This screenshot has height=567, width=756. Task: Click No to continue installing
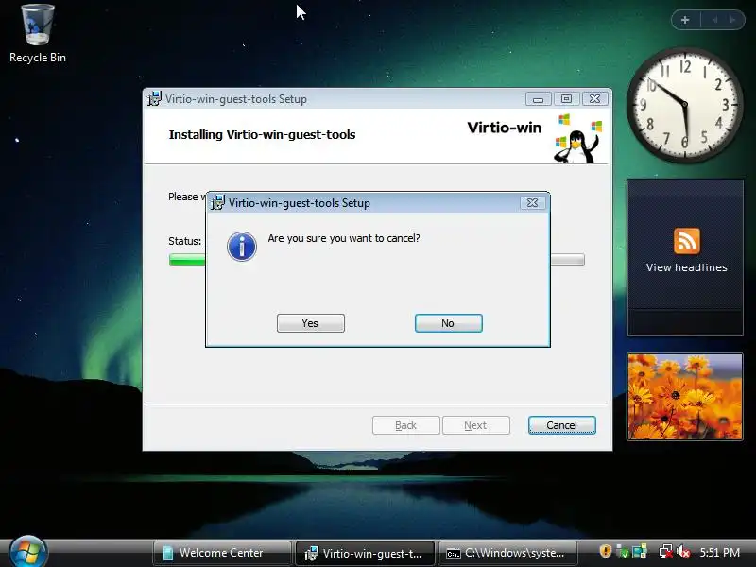448,323
